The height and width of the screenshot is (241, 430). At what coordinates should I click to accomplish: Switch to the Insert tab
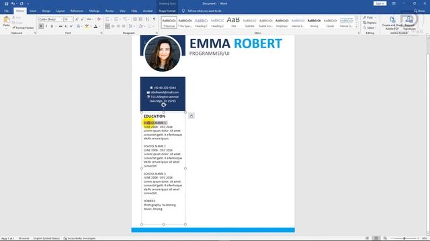33,11
